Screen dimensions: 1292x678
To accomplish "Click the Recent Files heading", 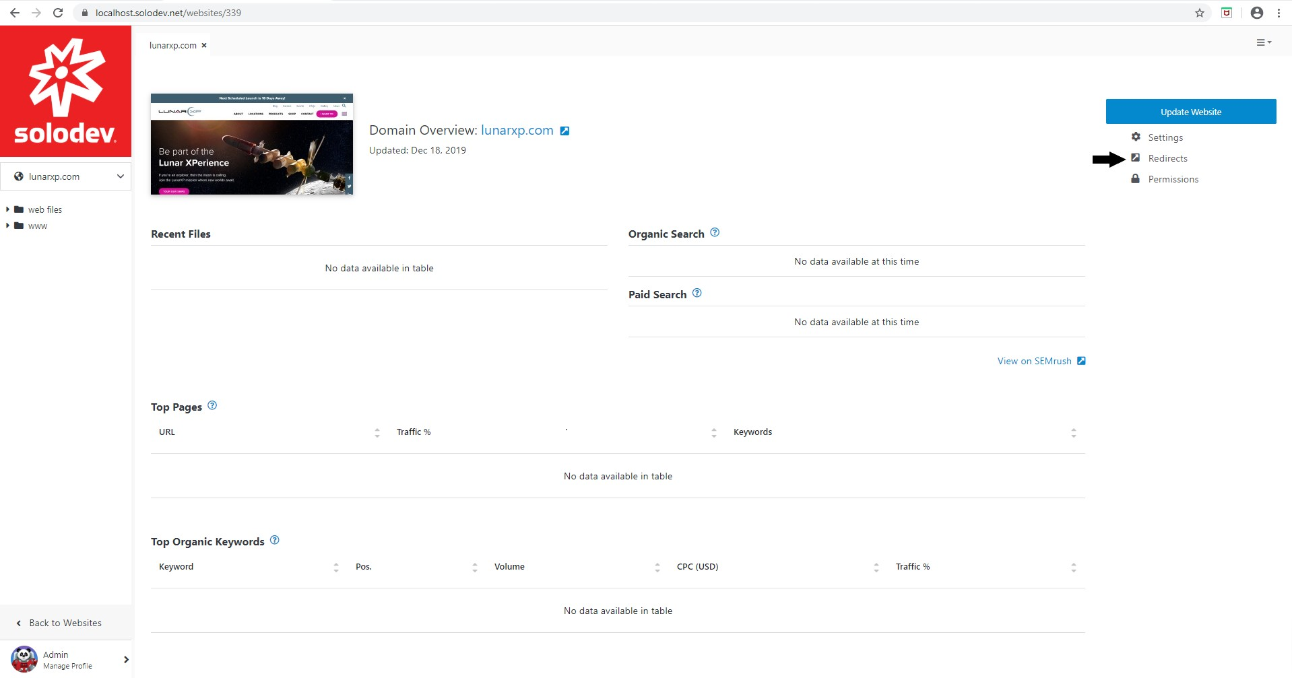I will tap(181, 234).
